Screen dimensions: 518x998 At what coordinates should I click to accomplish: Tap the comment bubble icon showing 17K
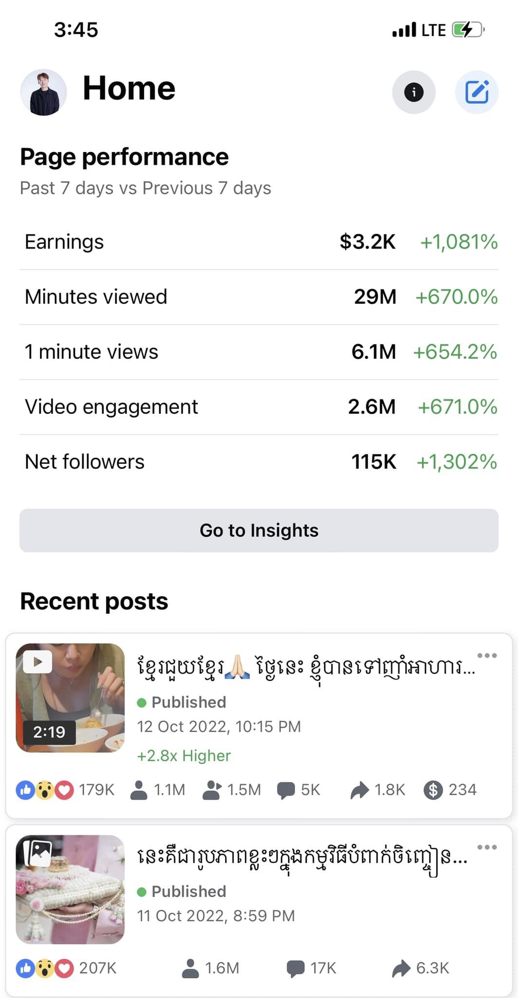[x=296, y=968]
